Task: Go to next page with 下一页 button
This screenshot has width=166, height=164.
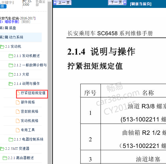Action: pos(117,2)
